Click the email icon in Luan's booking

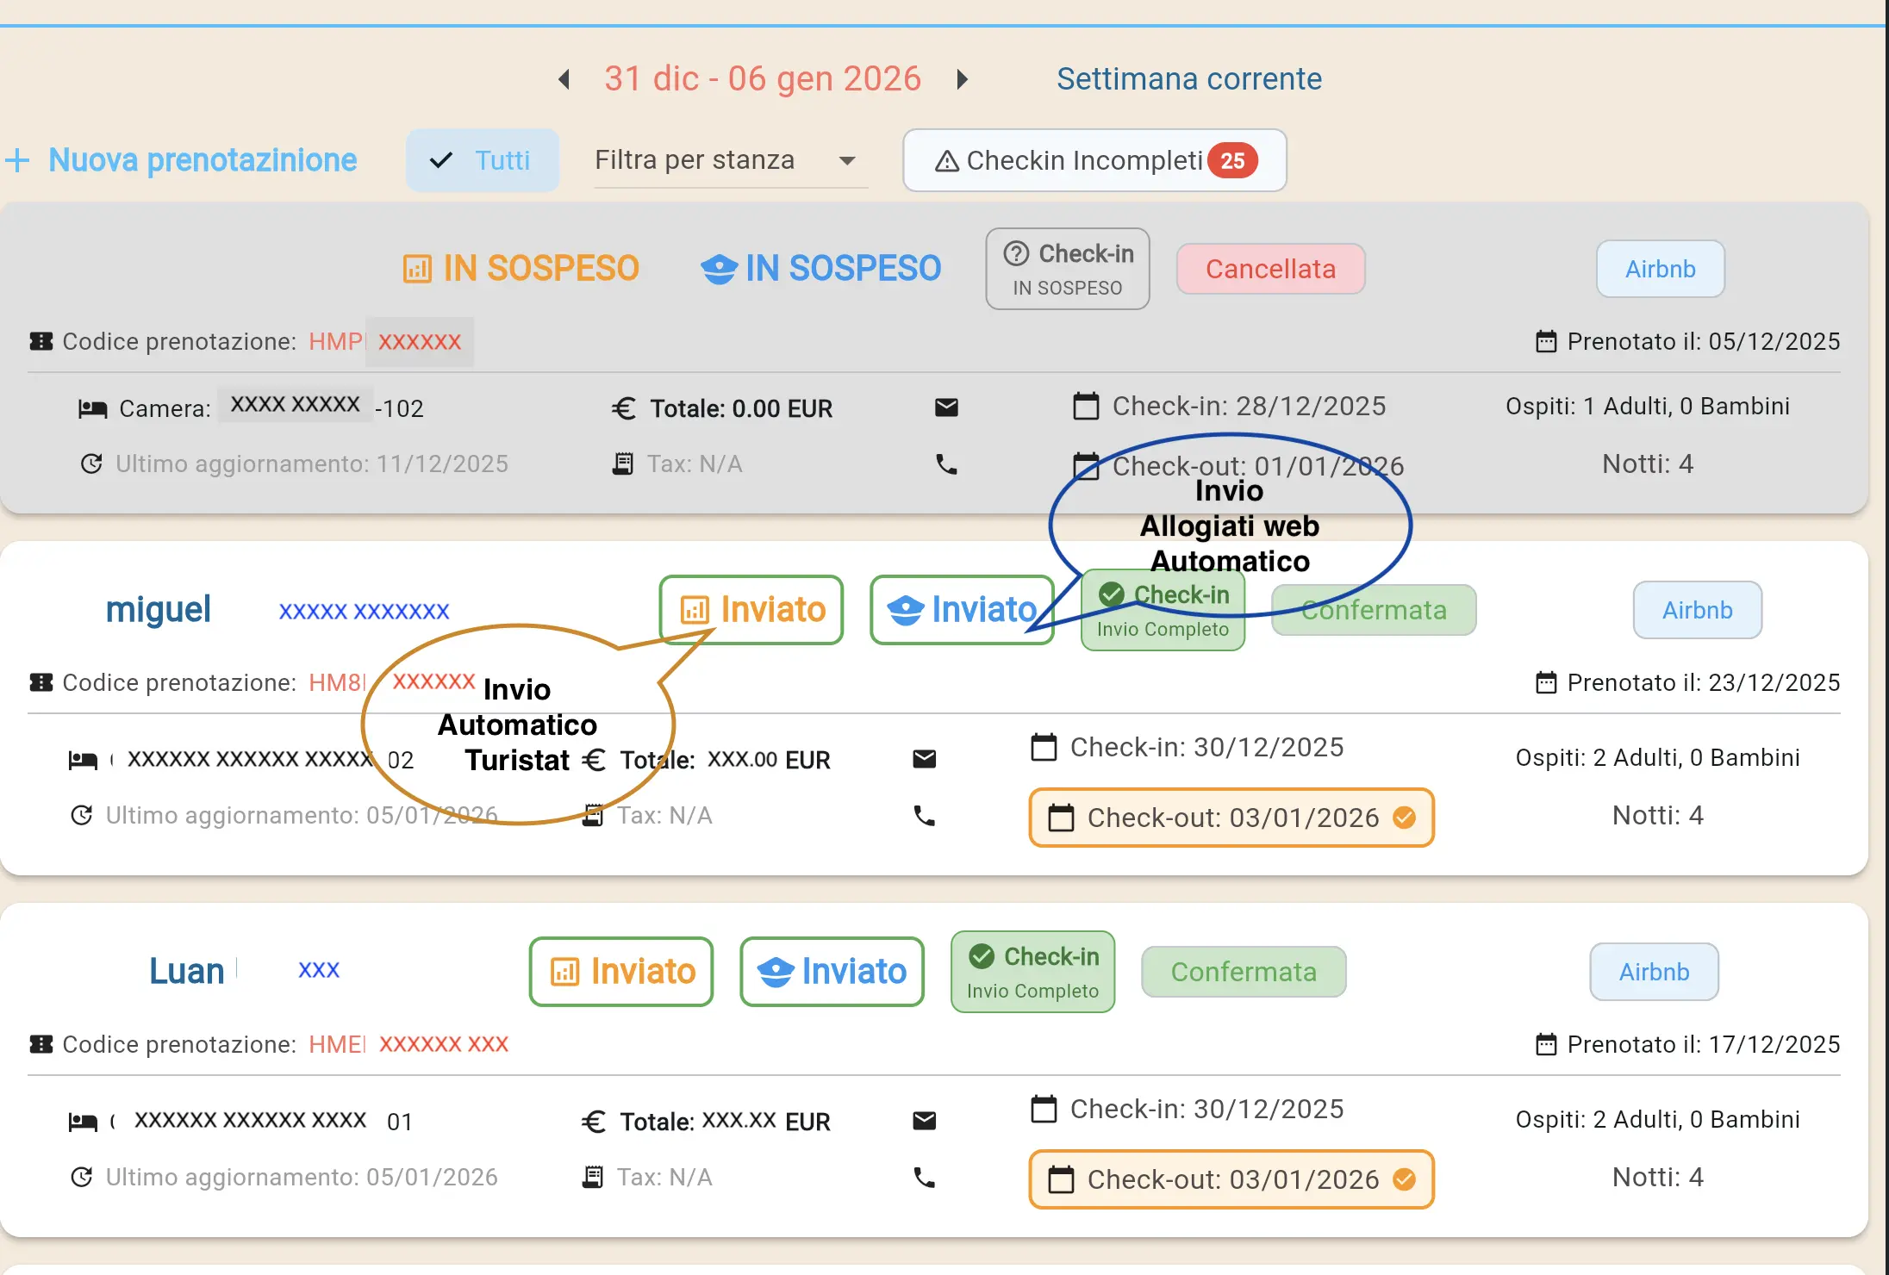point(924,1121)
